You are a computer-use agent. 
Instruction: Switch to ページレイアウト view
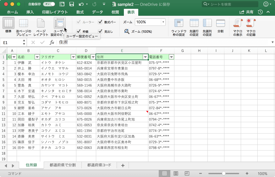point(41,23)
